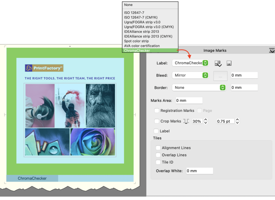Select highlighted ChromaChecker menu item
This screenshot has width=275, height=200.
tap(150, 50)
